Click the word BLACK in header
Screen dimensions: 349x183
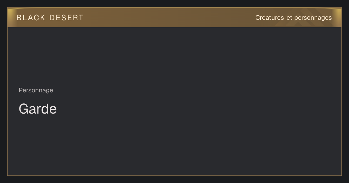coord(31,18)
